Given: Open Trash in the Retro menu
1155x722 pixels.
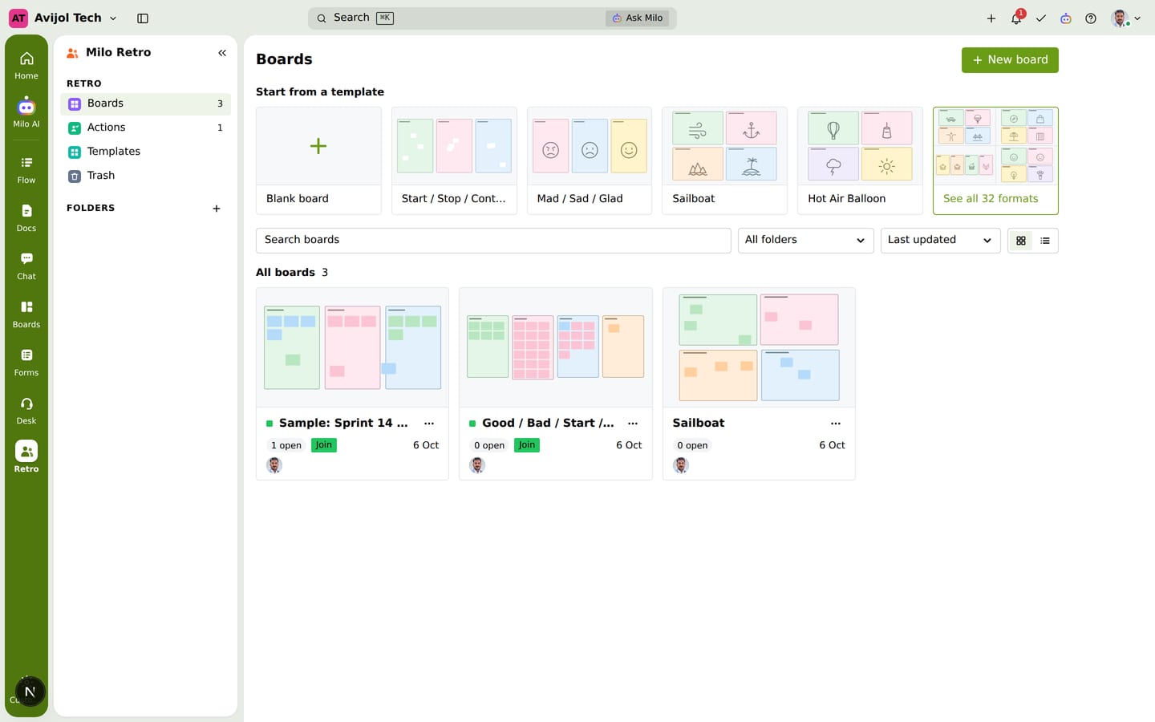Looking at the screenshot, I should click(145, 176).
